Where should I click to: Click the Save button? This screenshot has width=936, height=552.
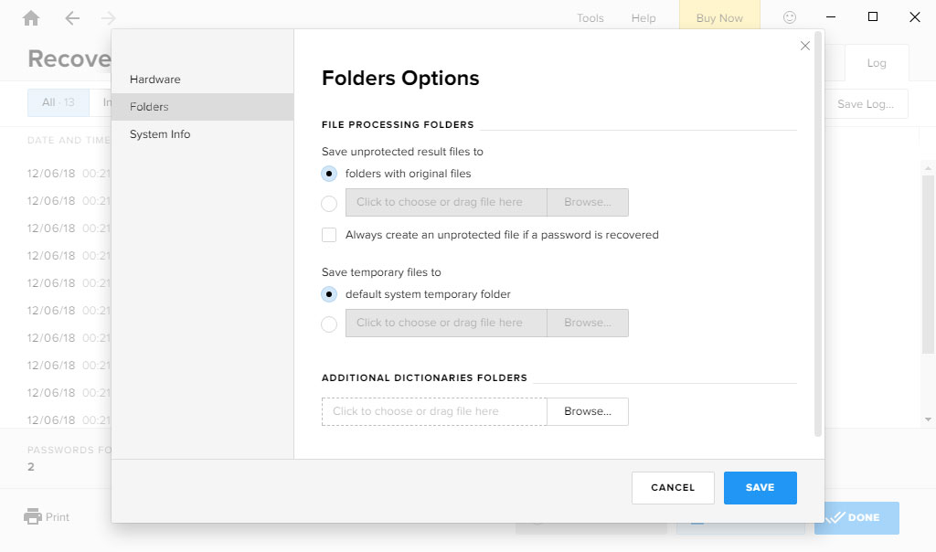[x=760, y=488]
